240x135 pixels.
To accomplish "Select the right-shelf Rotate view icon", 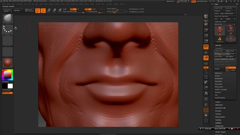I will pyautogui.click(x=206, y=93).
